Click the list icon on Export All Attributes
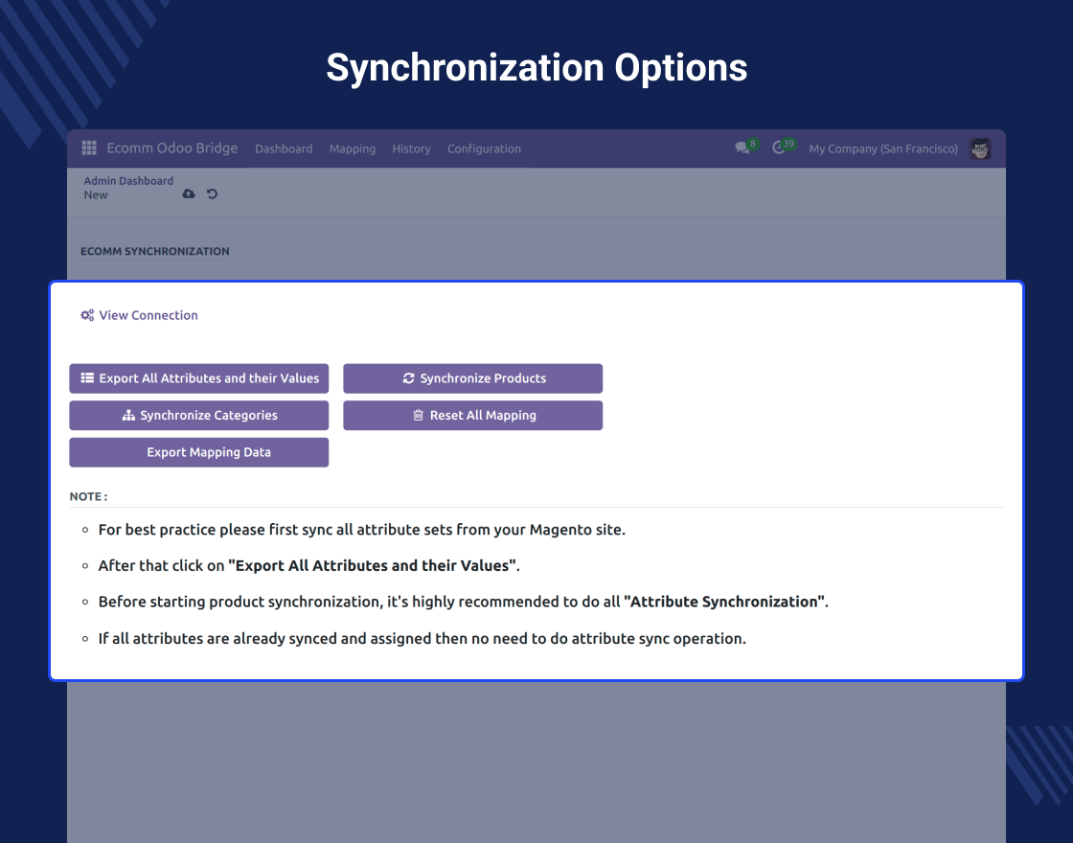This screenshot has width=1073, height=843. click(x=87, y=377)
